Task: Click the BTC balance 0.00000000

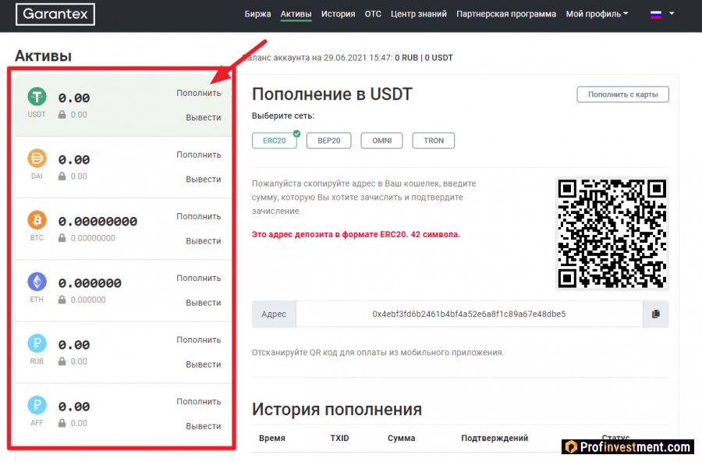Action: 97,222
